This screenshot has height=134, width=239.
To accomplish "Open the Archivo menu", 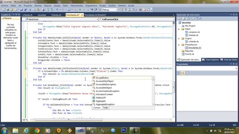I will [4, 6].
